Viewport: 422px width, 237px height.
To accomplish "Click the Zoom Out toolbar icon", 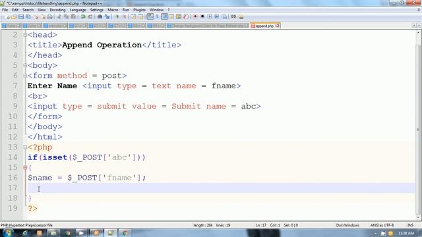I will 125,16.
